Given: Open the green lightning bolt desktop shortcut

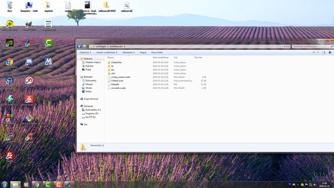Looking at the screenshot, I should pyautogui.click(x=9, y=100).
